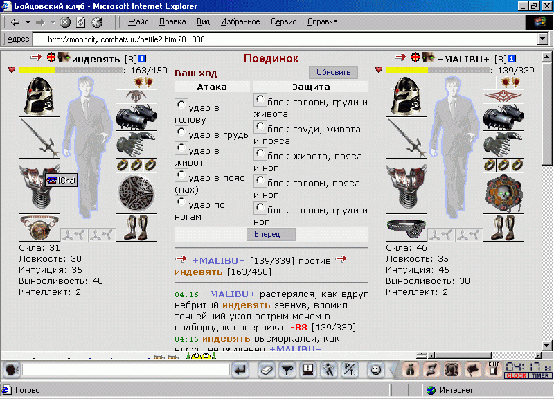This screenshot has width=554, height=399.
Task: Click the send message arrow icon
Action: pyautogui.click(x=240, y=370)
